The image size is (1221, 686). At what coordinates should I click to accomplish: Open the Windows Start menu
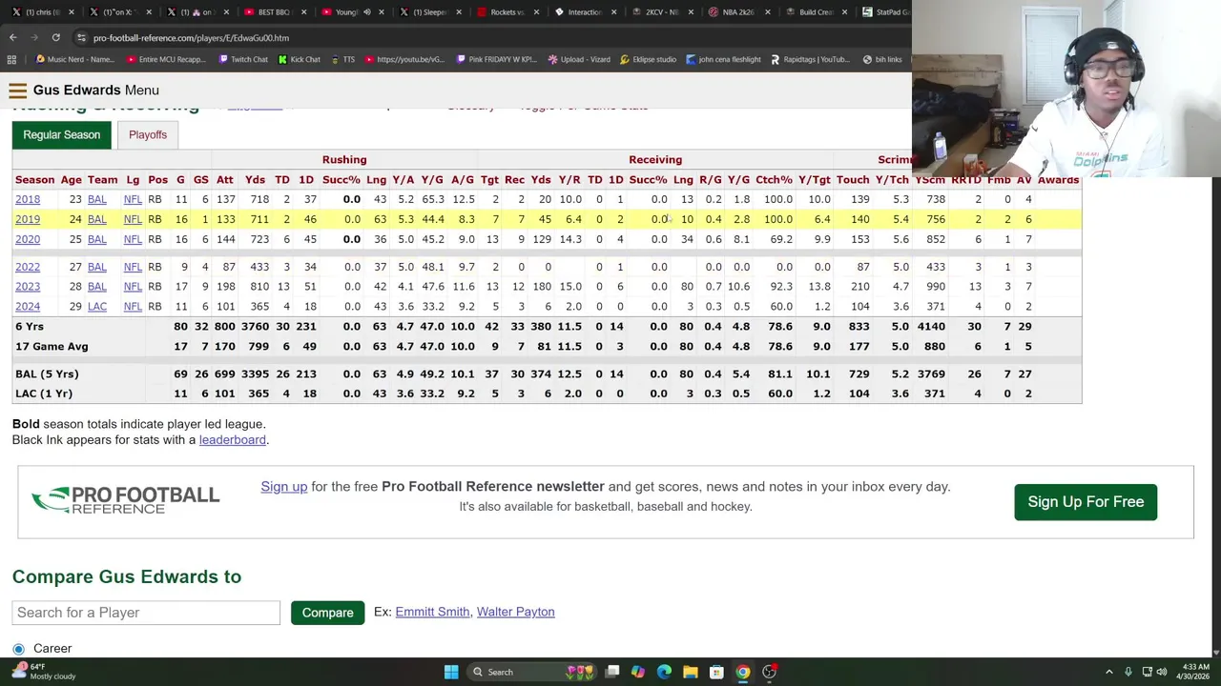[x=451, y=672]
